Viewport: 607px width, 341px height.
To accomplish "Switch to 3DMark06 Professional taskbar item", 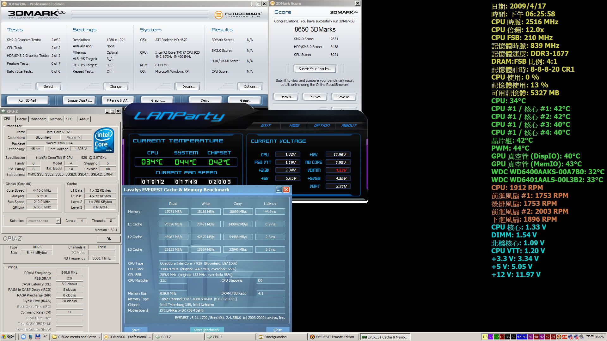I will pyautogui.click(x=128, y=337).
